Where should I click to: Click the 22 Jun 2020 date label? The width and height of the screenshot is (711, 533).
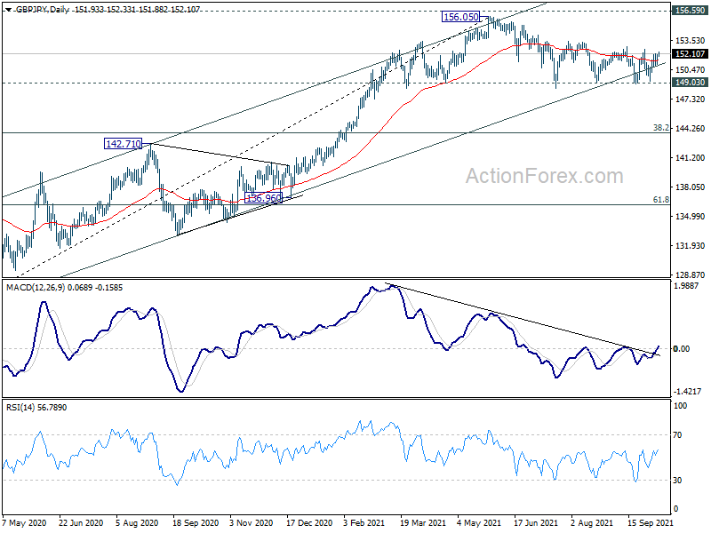81,523
